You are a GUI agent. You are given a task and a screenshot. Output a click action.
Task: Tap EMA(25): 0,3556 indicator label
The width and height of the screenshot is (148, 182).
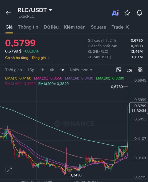coord(48,78)
